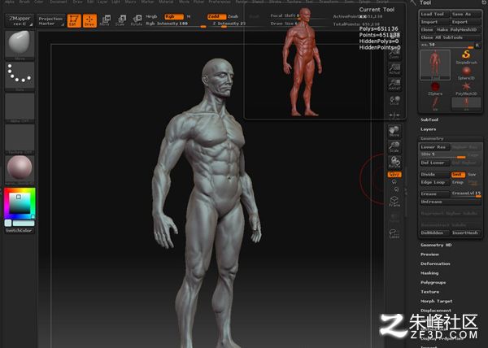Toggle the orange XYZ rotation button
This screenshot has width=488, height=348.
point(394,175)
